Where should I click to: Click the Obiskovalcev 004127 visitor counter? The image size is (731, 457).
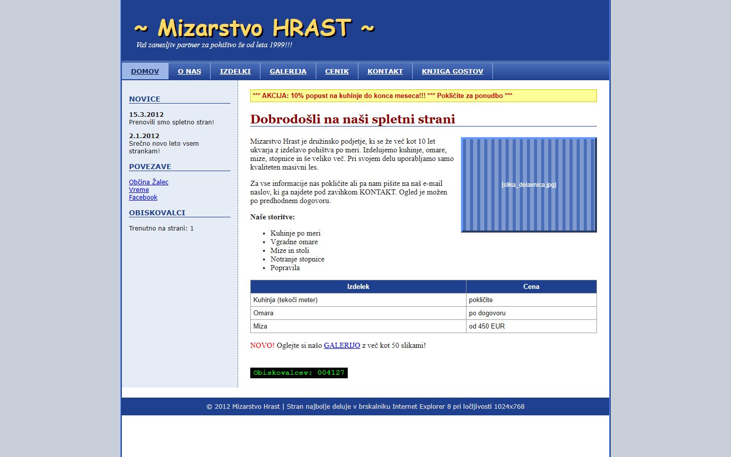pos(299,373)
